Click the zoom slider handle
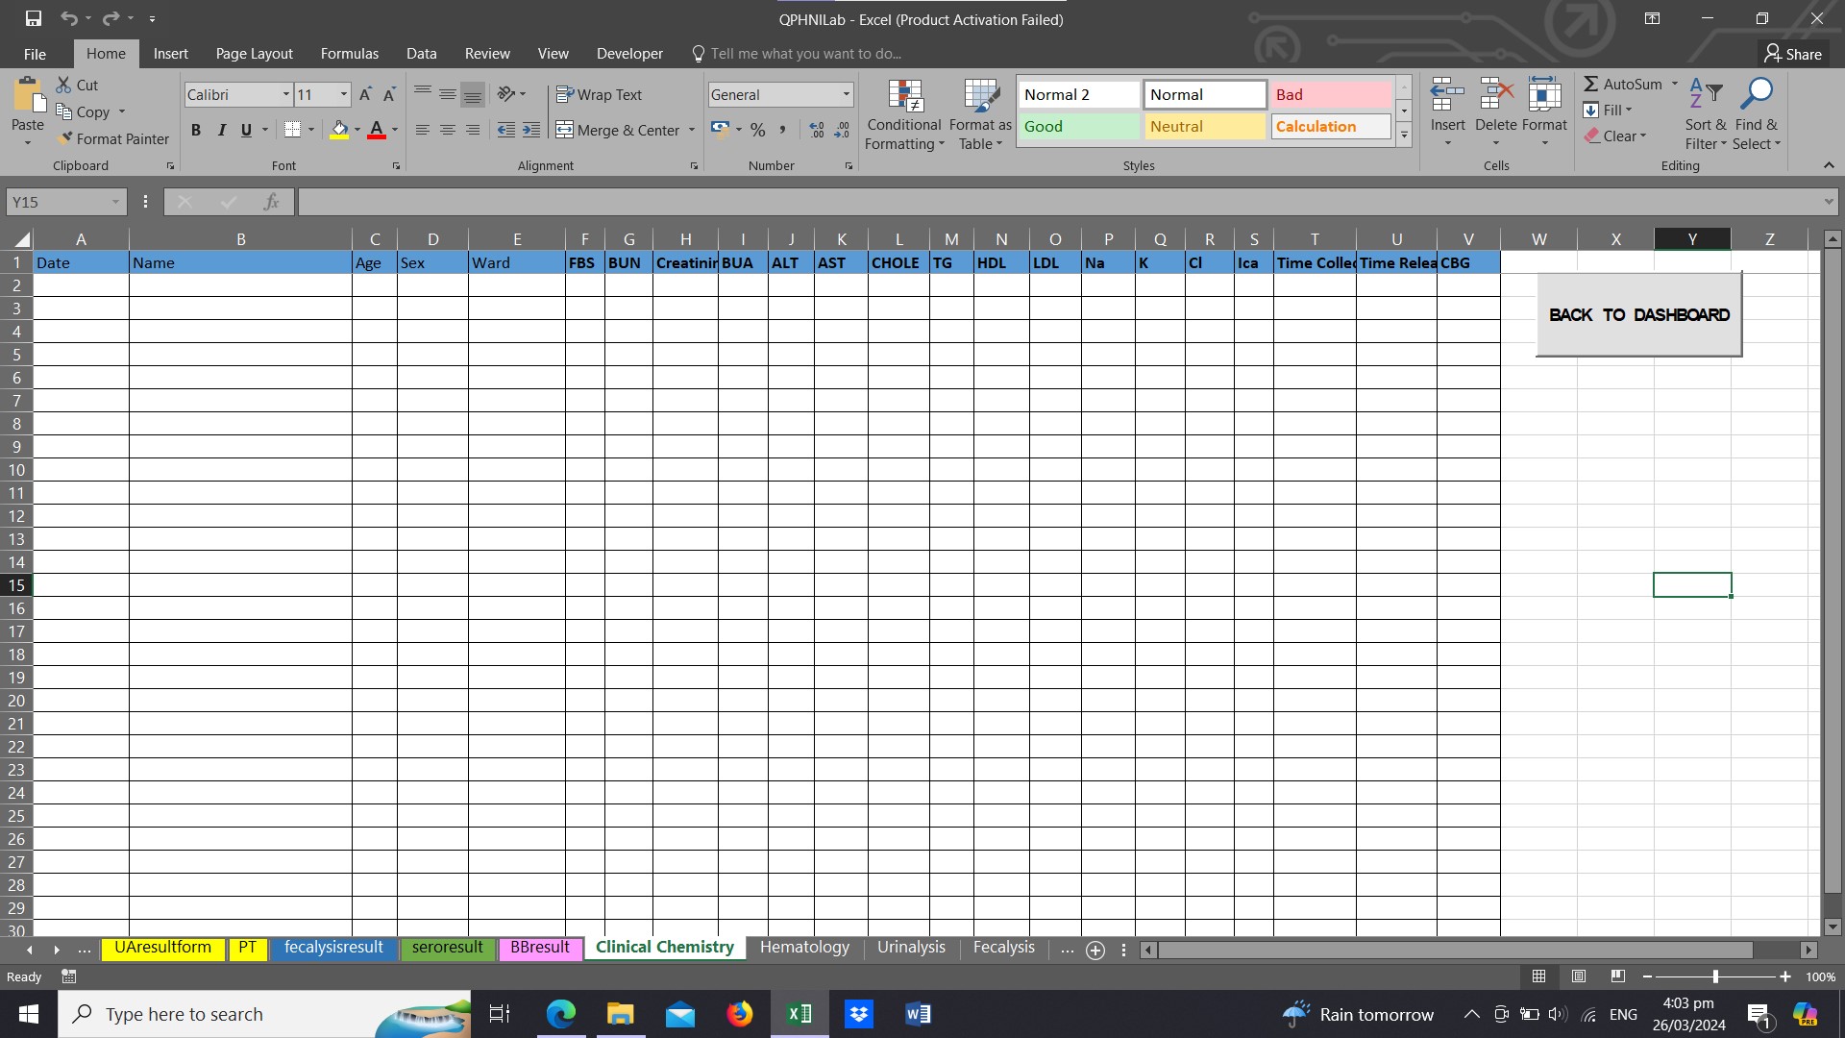 [x=1715, y=976]
